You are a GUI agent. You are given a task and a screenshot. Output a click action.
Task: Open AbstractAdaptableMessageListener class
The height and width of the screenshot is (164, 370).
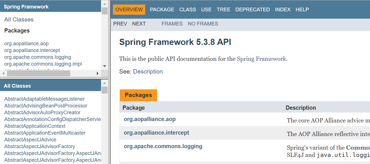point(44,99)
